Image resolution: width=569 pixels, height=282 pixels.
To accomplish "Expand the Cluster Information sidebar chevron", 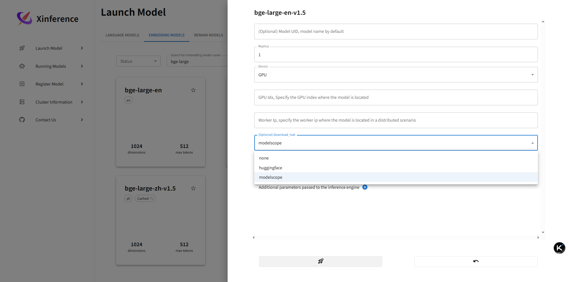I will pyautogui.click(x=82, y=102).
